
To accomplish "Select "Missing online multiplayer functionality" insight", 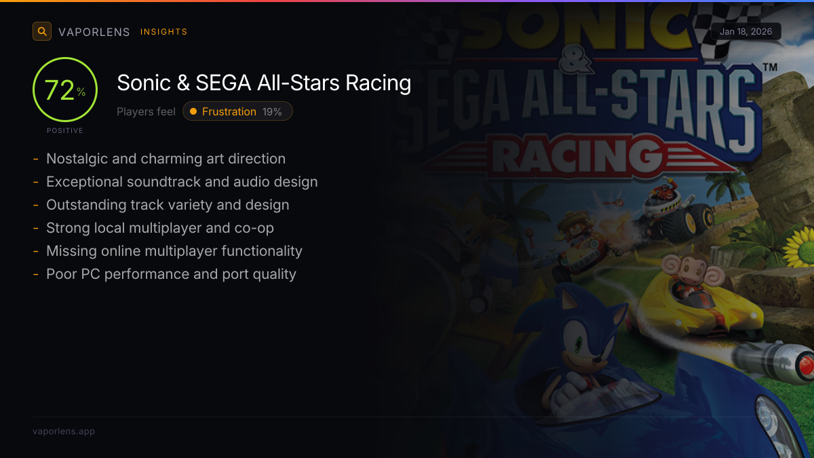I will 174,251.
